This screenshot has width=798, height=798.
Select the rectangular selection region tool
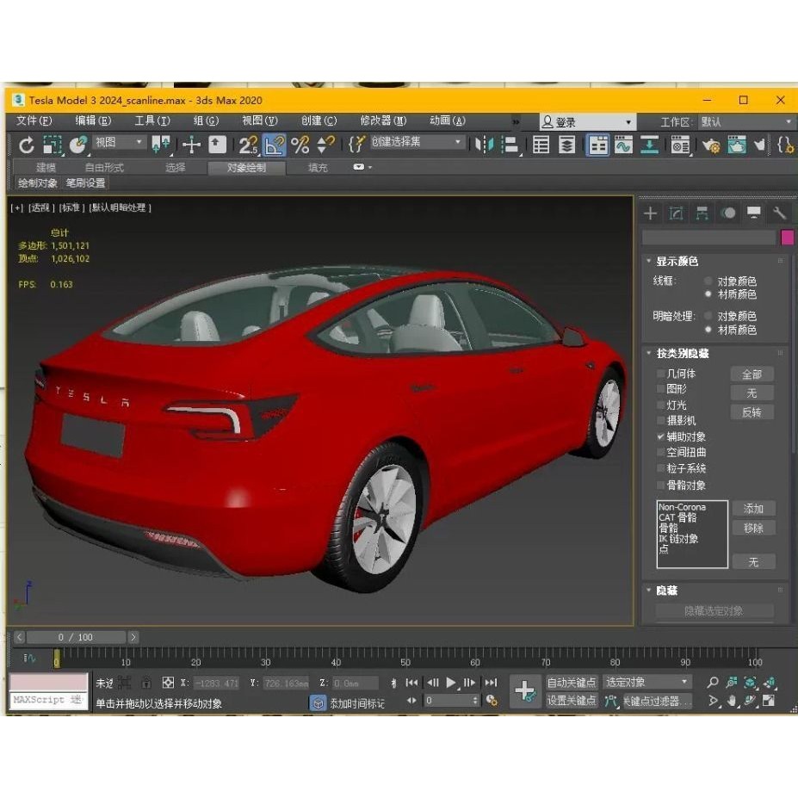tap(52, 145)
